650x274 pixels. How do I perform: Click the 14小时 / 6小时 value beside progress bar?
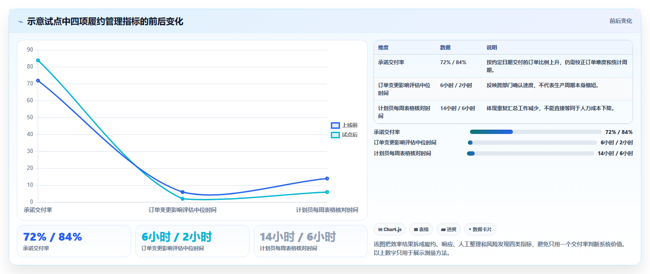615,153
